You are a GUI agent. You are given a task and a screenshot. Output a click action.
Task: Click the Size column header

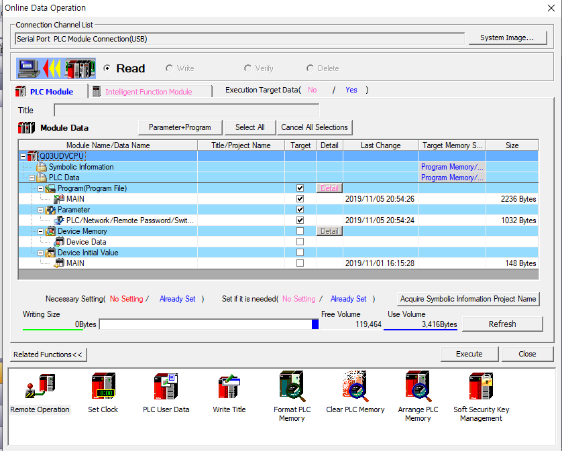pyautogui.click(x=512, y=145)
